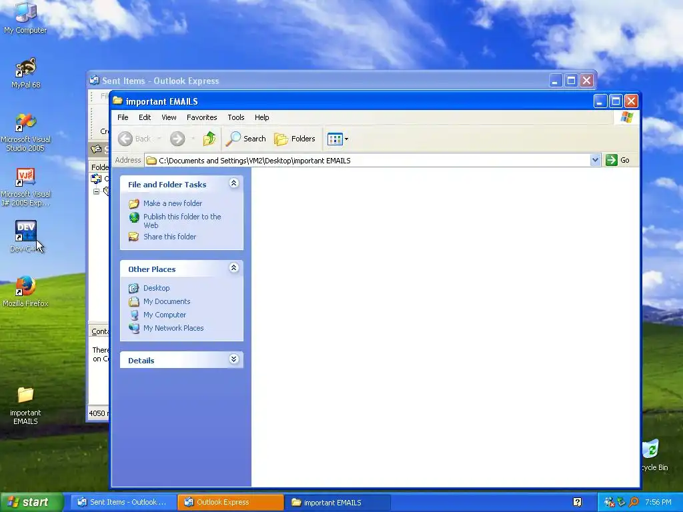Open the Views dropdown button

point(337,139)
